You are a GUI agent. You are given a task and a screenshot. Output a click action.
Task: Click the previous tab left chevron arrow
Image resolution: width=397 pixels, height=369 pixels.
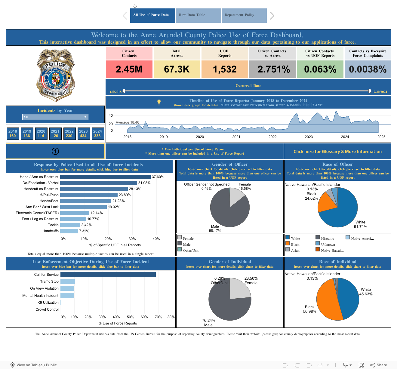(x=125, y=16)
